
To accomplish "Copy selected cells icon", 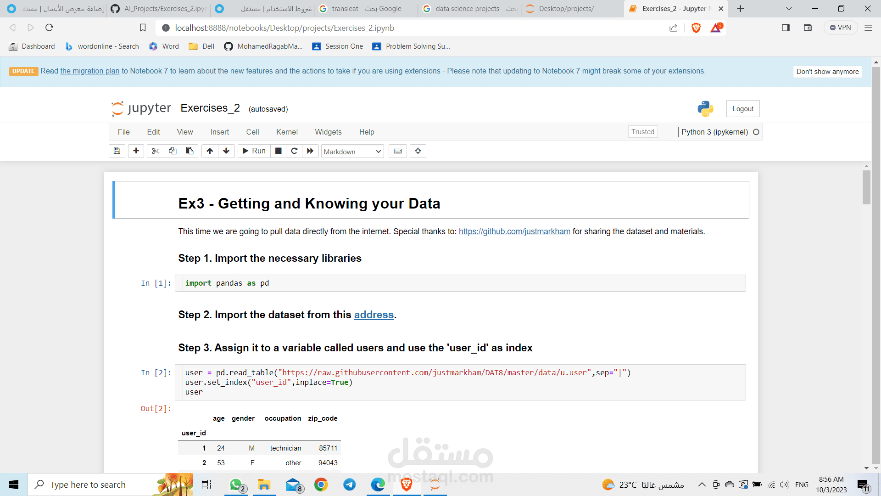I will coord(173,151).
